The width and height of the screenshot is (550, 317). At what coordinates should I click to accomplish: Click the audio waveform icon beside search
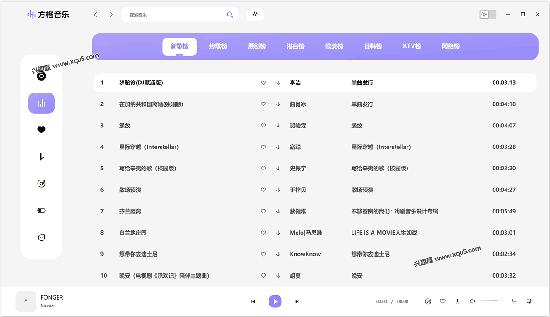tap(255, 15)
